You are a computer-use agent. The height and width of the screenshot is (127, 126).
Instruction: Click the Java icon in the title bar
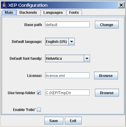pos(4,5)
